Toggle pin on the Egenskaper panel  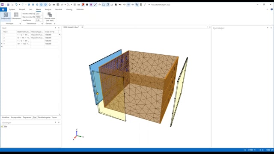(268, 28)
